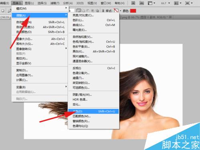Launch Bridge from the application bar

(x=133, y=3)
